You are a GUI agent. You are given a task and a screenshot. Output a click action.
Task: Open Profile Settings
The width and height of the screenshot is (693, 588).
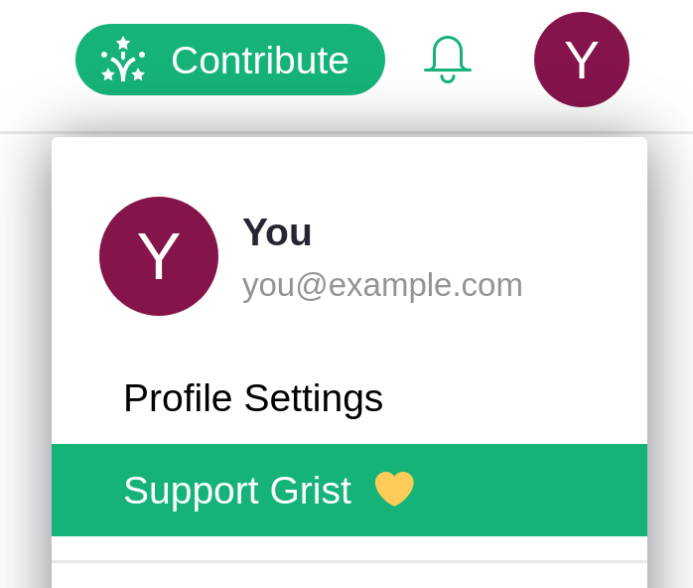coord(253,398)
